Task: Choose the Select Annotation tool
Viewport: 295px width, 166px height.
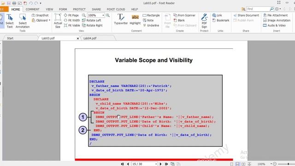Action: click(23, 21)
